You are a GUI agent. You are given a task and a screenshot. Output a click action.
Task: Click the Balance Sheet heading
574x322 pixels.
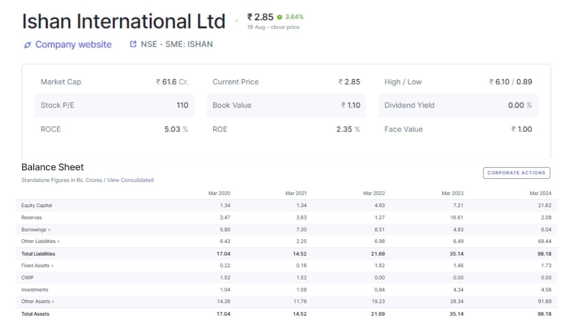coord(52,167)
